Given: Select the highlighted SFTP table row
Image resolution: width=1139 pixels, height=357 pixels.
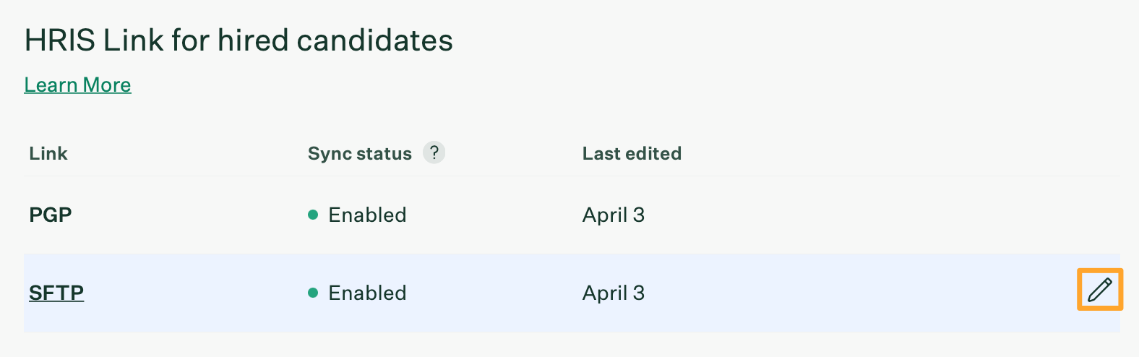Looking at the screenshot, I should [572, 293].
